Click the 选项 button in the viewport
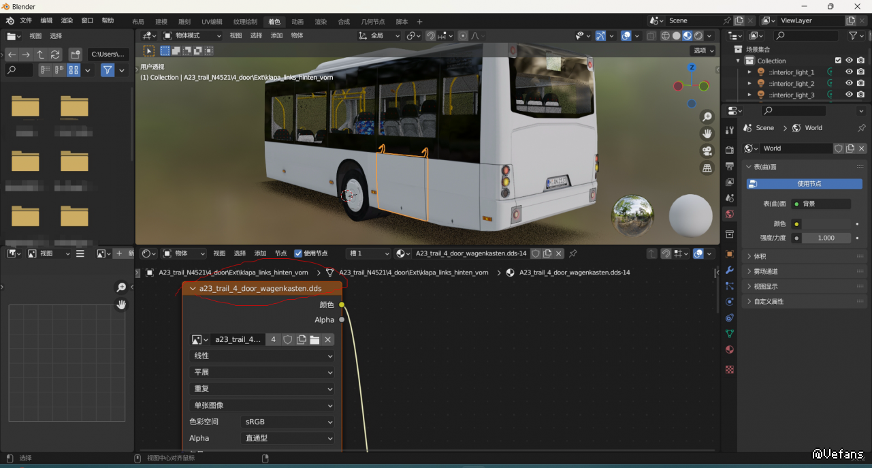Screen dimensions: 872x468 point(703,50)
